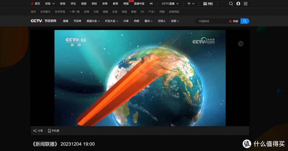The width and height of the screenshot is (288, 151).
Task: Open the 央博 link
Action: click(86, 12)
